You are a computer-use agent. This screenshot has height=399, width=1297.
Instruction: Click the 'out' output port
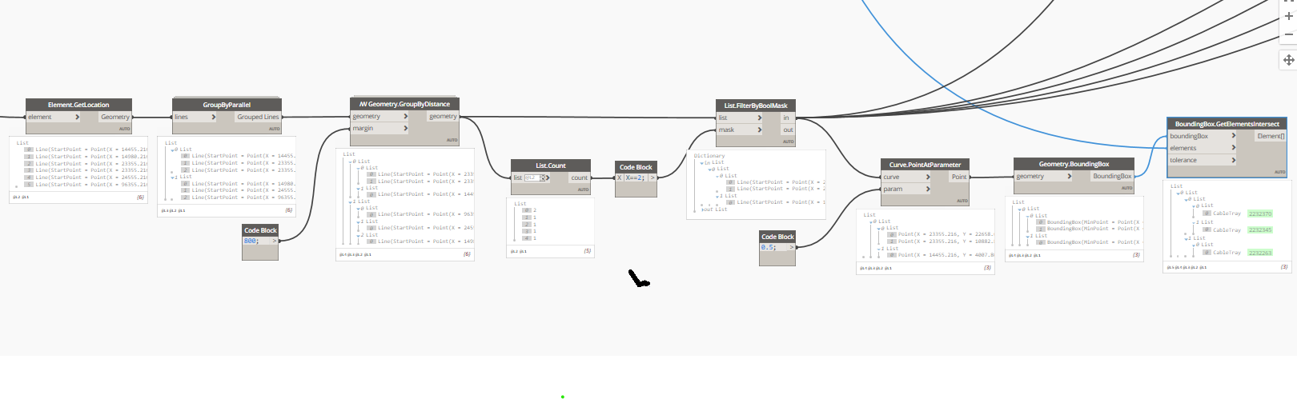(x=787, y=130)
